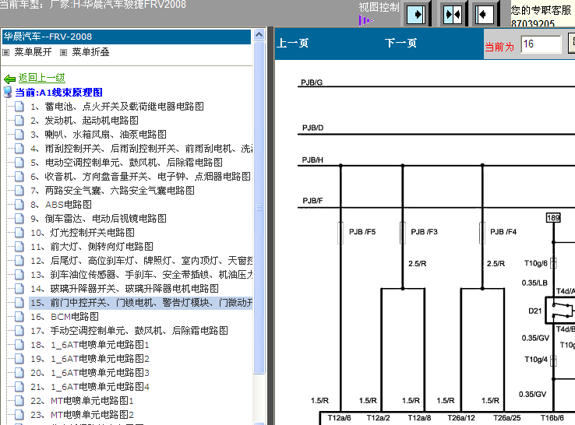Click the D21 component label in diagram
This screenshot has height=425, width=575.
(x=535, y=311)
